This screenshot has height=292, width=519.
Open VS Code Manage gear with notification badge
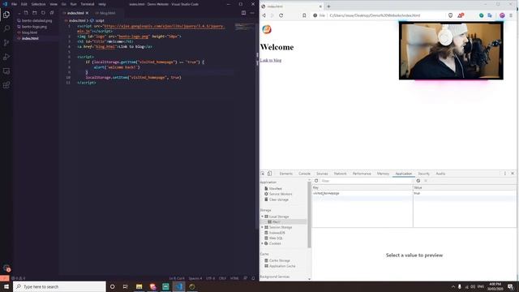point(6,268)
